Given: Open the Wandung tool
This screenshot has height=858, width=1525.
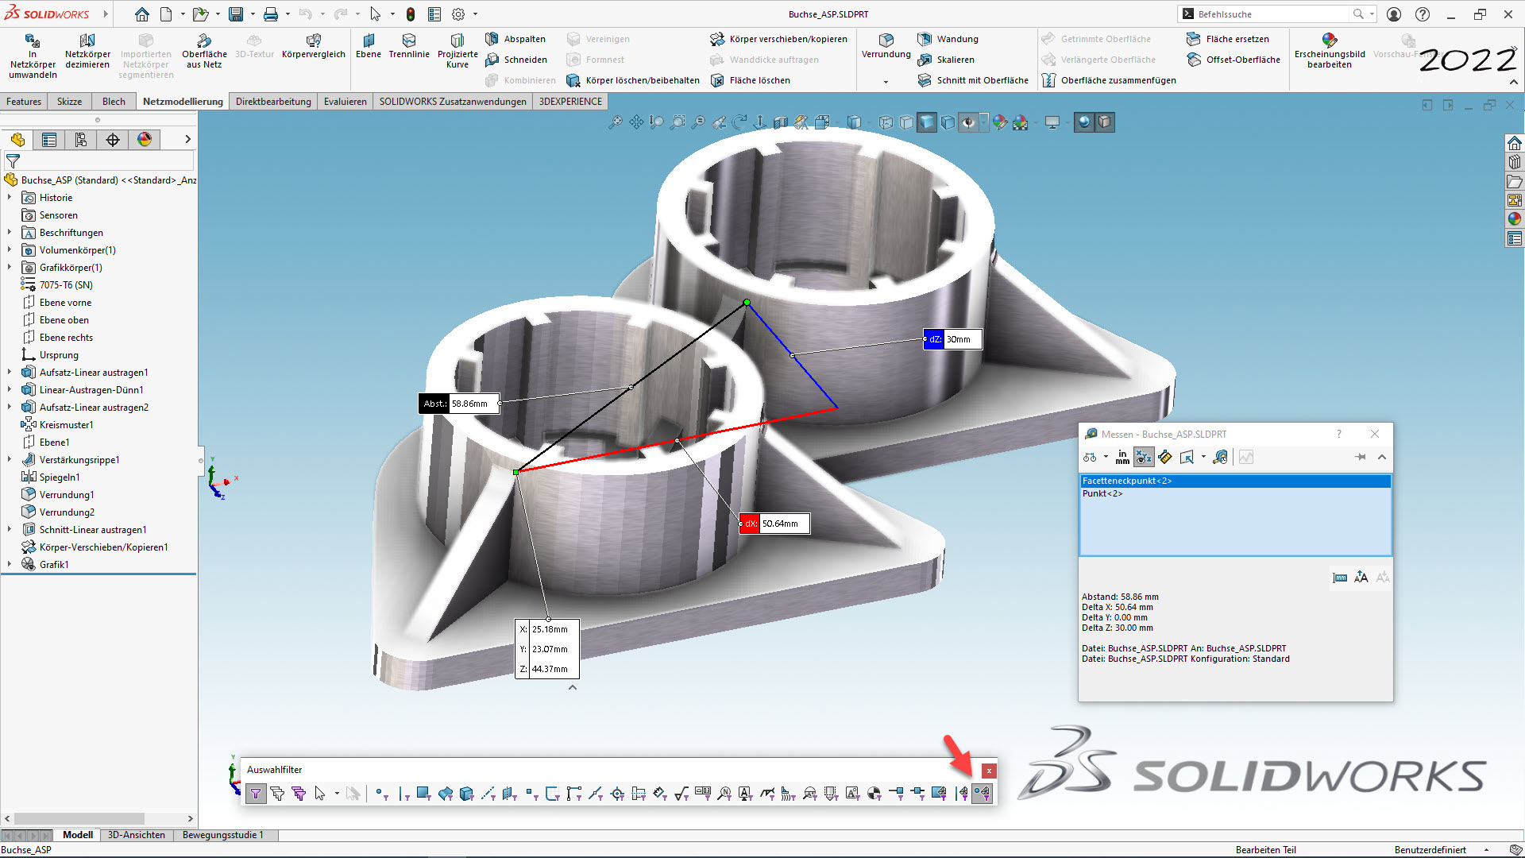Looking at the screenshot, I should [948, 39].
